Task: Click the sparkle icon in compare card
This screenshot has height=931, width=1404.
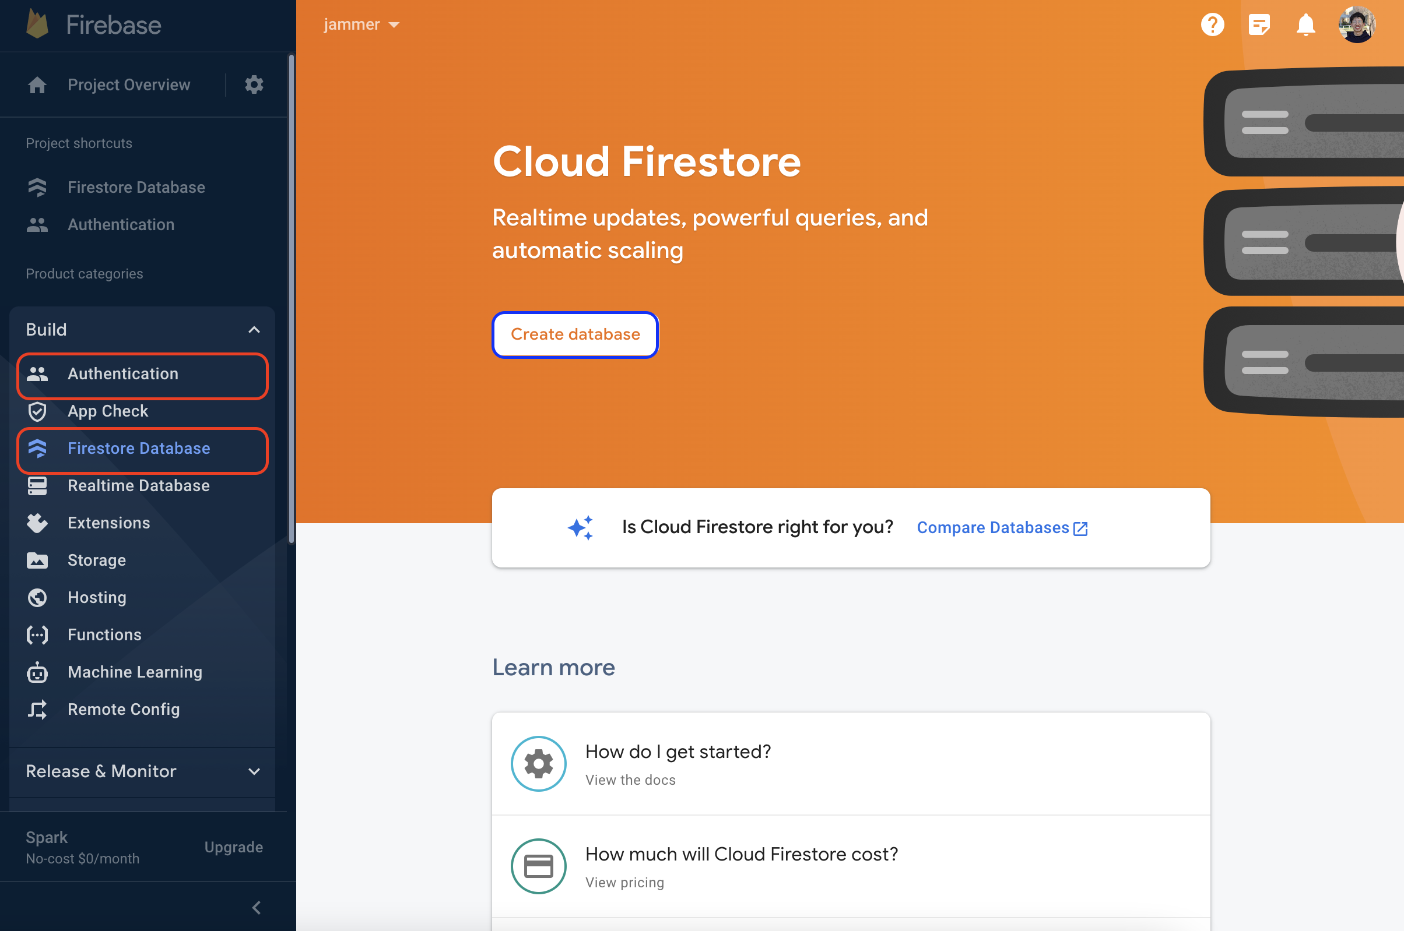Action: pos(581,527)
